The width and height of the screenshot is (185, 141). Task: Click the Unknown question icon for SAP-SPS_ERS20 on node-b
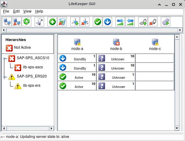pyautogui.click(x=102, y=77)
